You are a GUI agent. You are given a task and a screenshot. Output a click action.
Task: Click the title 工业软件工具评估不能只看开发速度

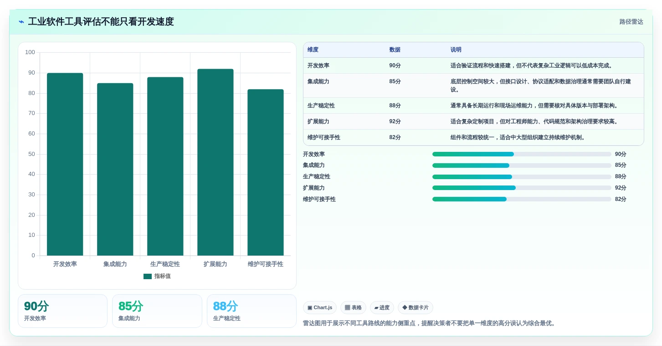[101, 22]
